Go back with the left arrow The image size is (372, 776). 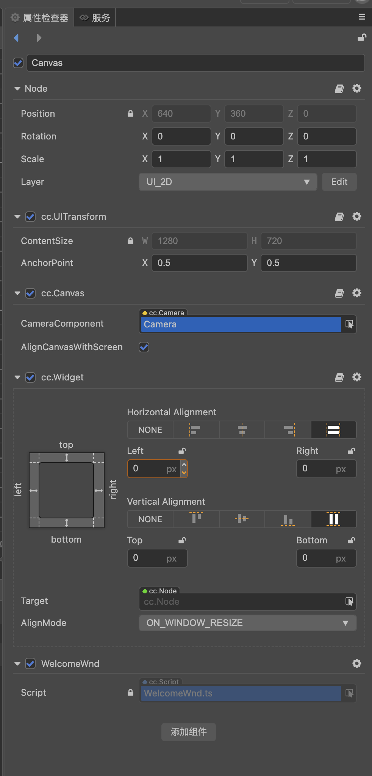click(16, 38)
